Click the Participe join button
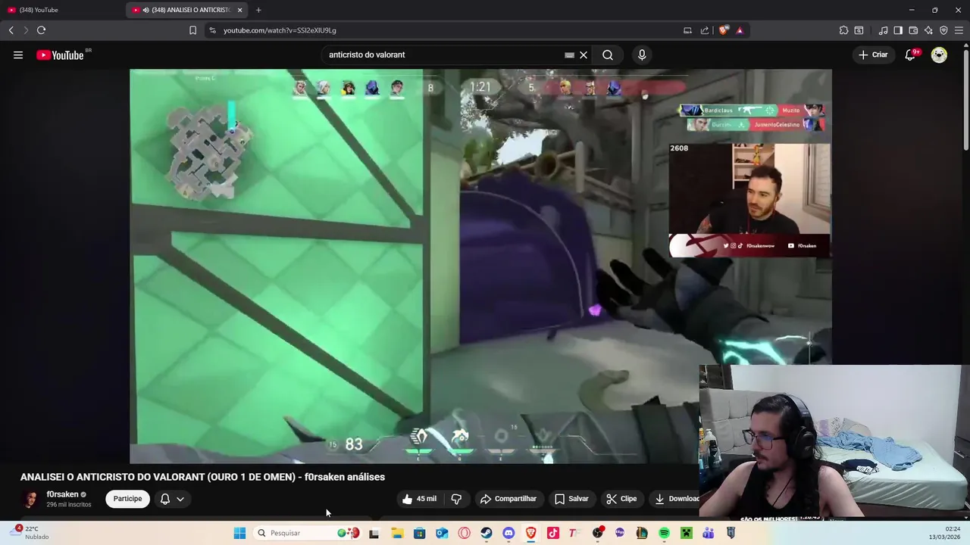970x545 pixels. tap(127, 499)
